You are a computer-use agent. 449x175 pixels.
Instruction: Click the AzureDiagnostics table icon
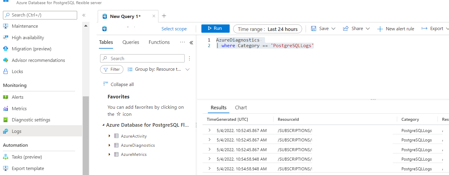click(x=116, y=145)
